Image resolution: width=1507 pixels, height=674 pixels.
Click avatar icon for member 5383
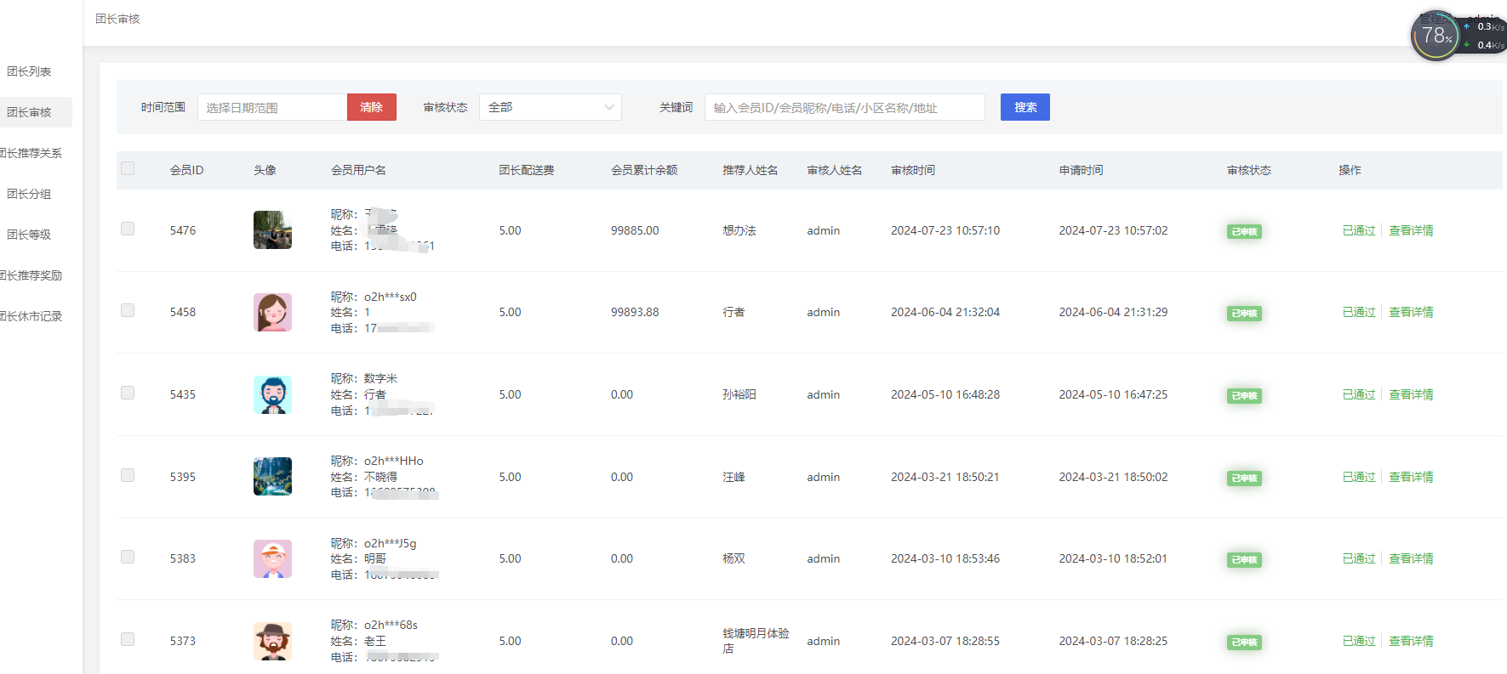pos(272,558)
